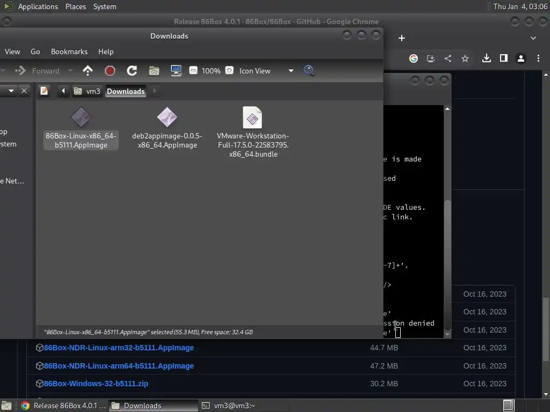This screenshot has height=412, width=550.
Task: Open the Chrome profile icon
Action: pos(521,58)
